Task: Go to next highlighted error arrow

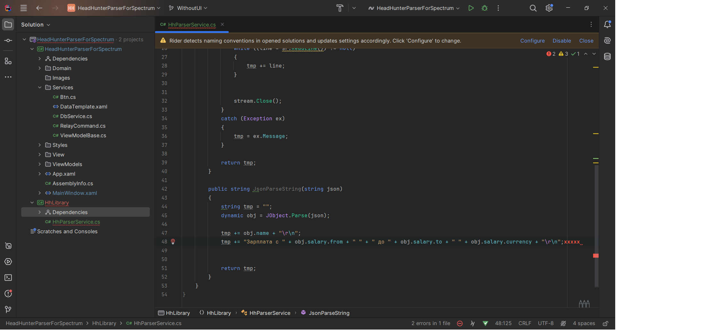Action: (x=594, y=54)
